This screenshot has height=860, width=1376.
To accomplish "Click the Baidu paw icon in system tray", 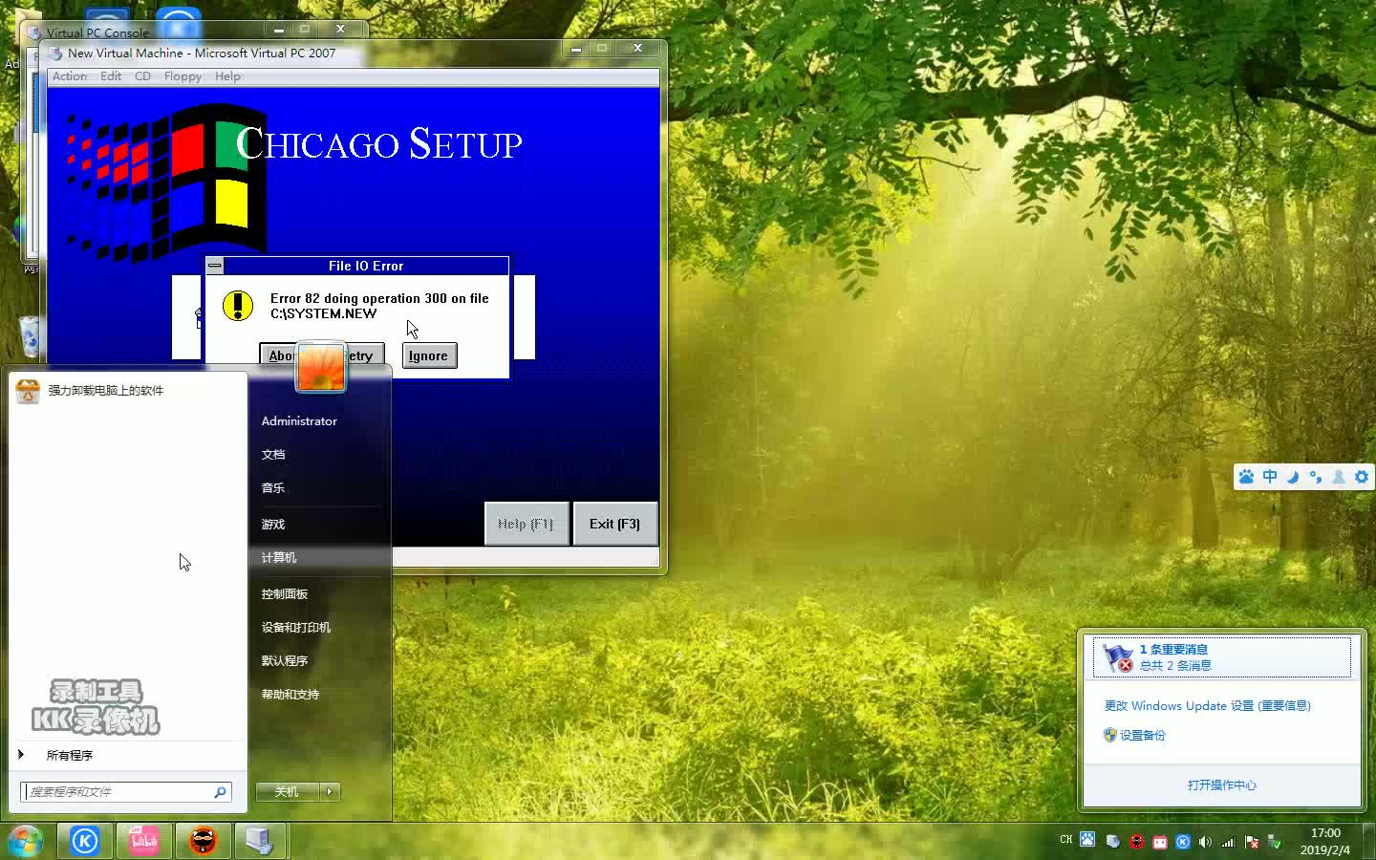I will [1087, 840].
